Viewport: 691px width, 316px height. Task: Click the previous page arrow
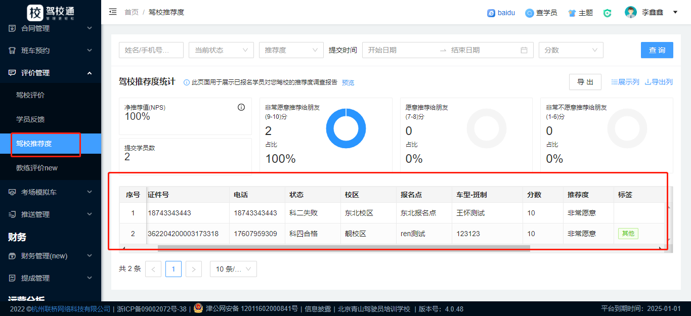pos(153,269)
